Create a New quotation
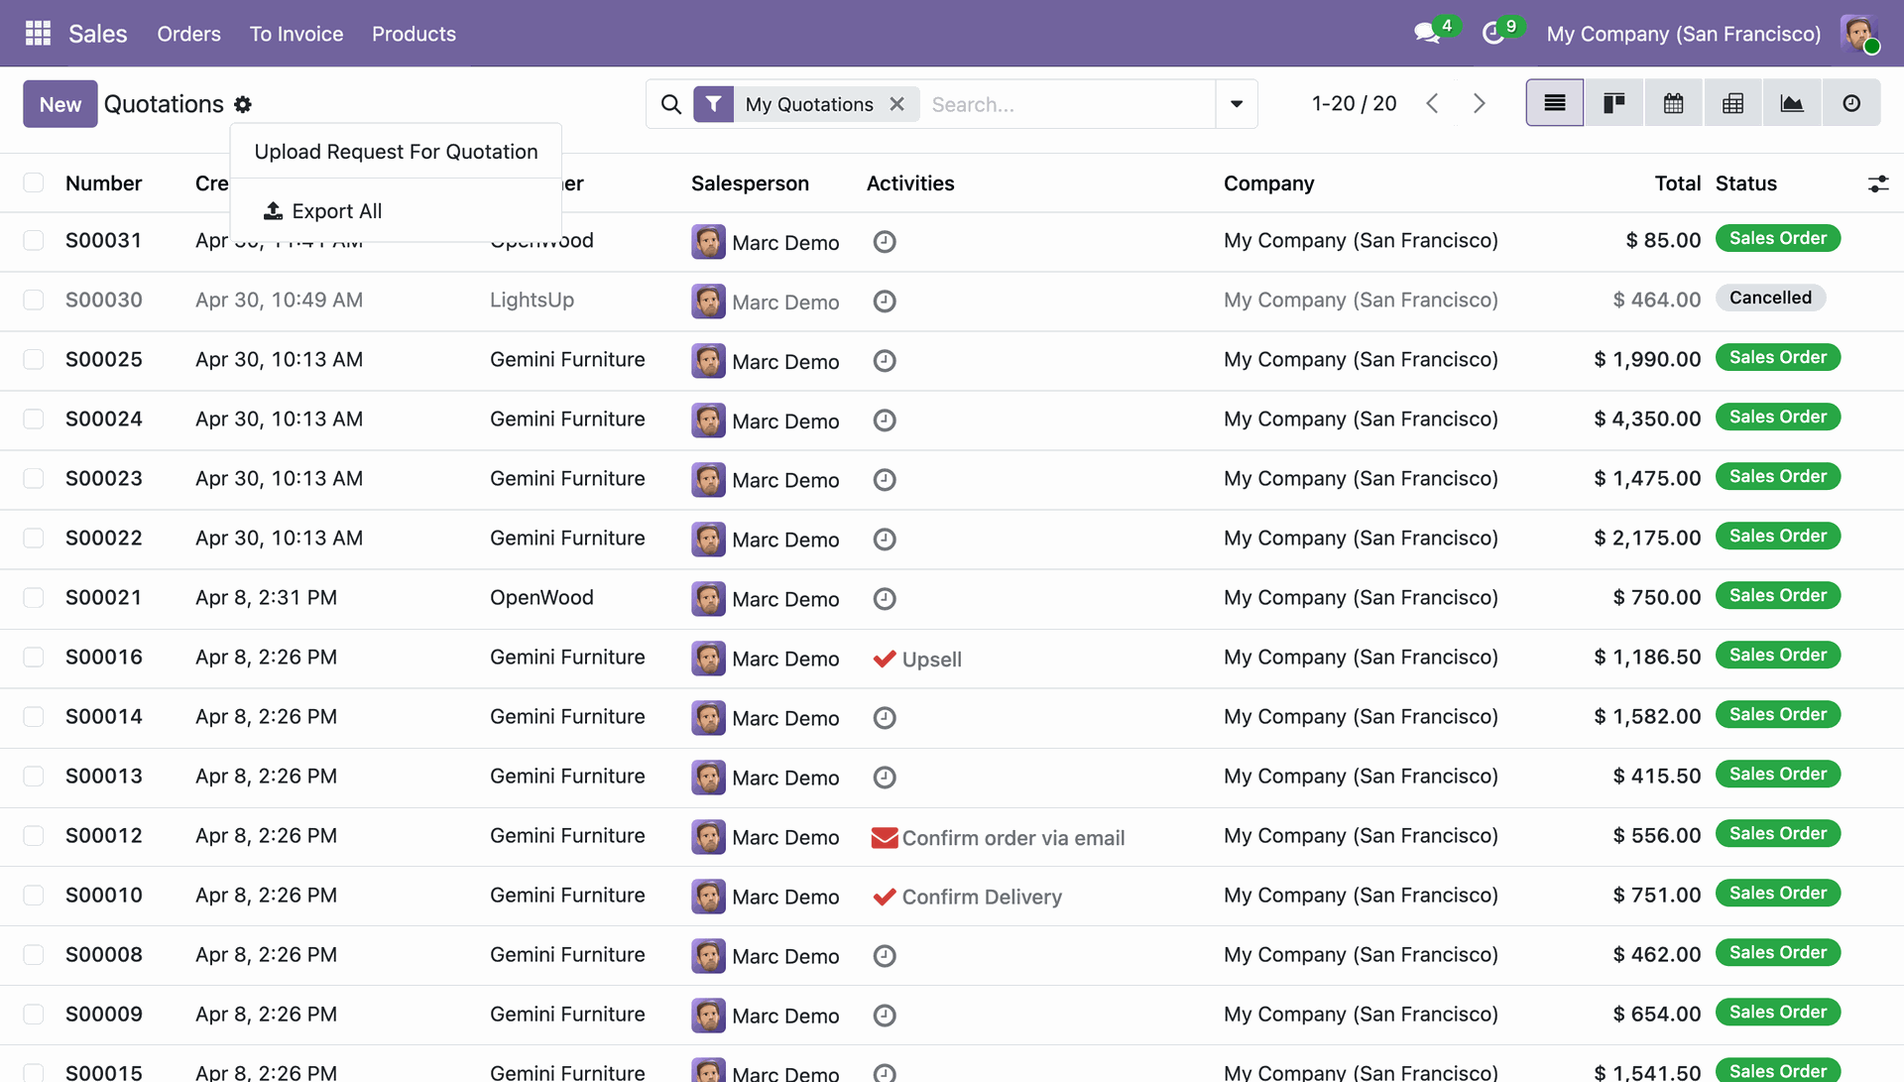 [x=60, y=104]
